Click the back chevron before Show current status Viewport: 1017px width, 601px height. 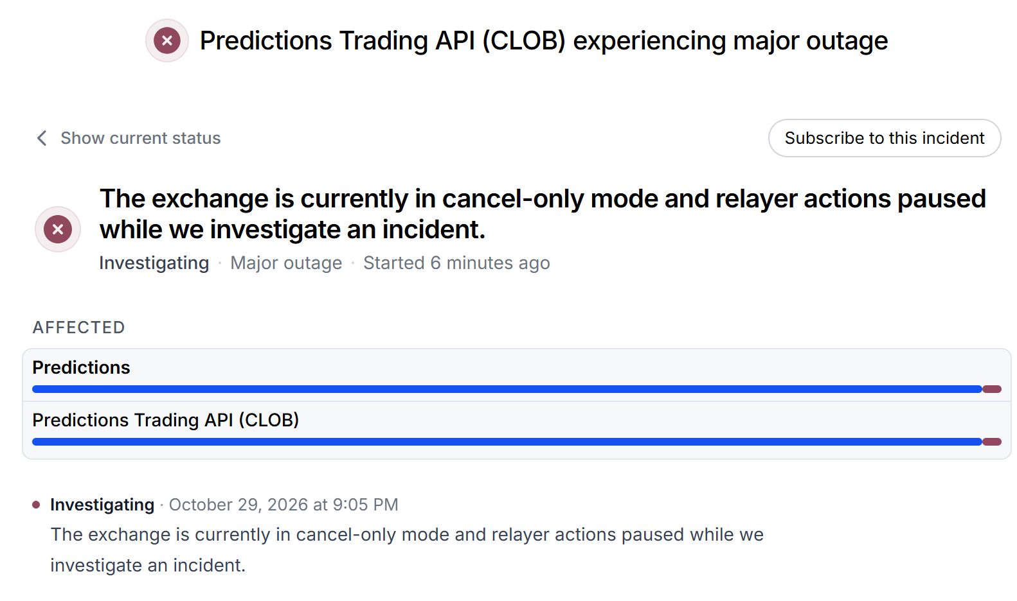click(42, 138)
